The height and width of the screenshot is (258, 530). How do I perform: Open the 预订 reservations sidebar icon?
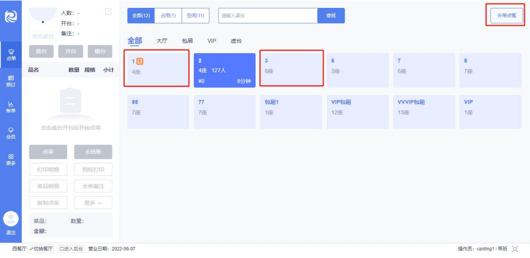(11, 81)
